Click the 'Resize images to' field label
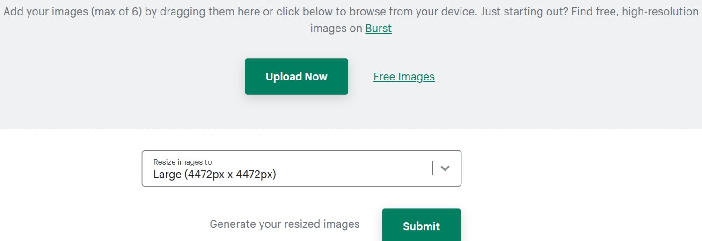The width and height of the screenshot is (702, 241). tap(183, 162)
